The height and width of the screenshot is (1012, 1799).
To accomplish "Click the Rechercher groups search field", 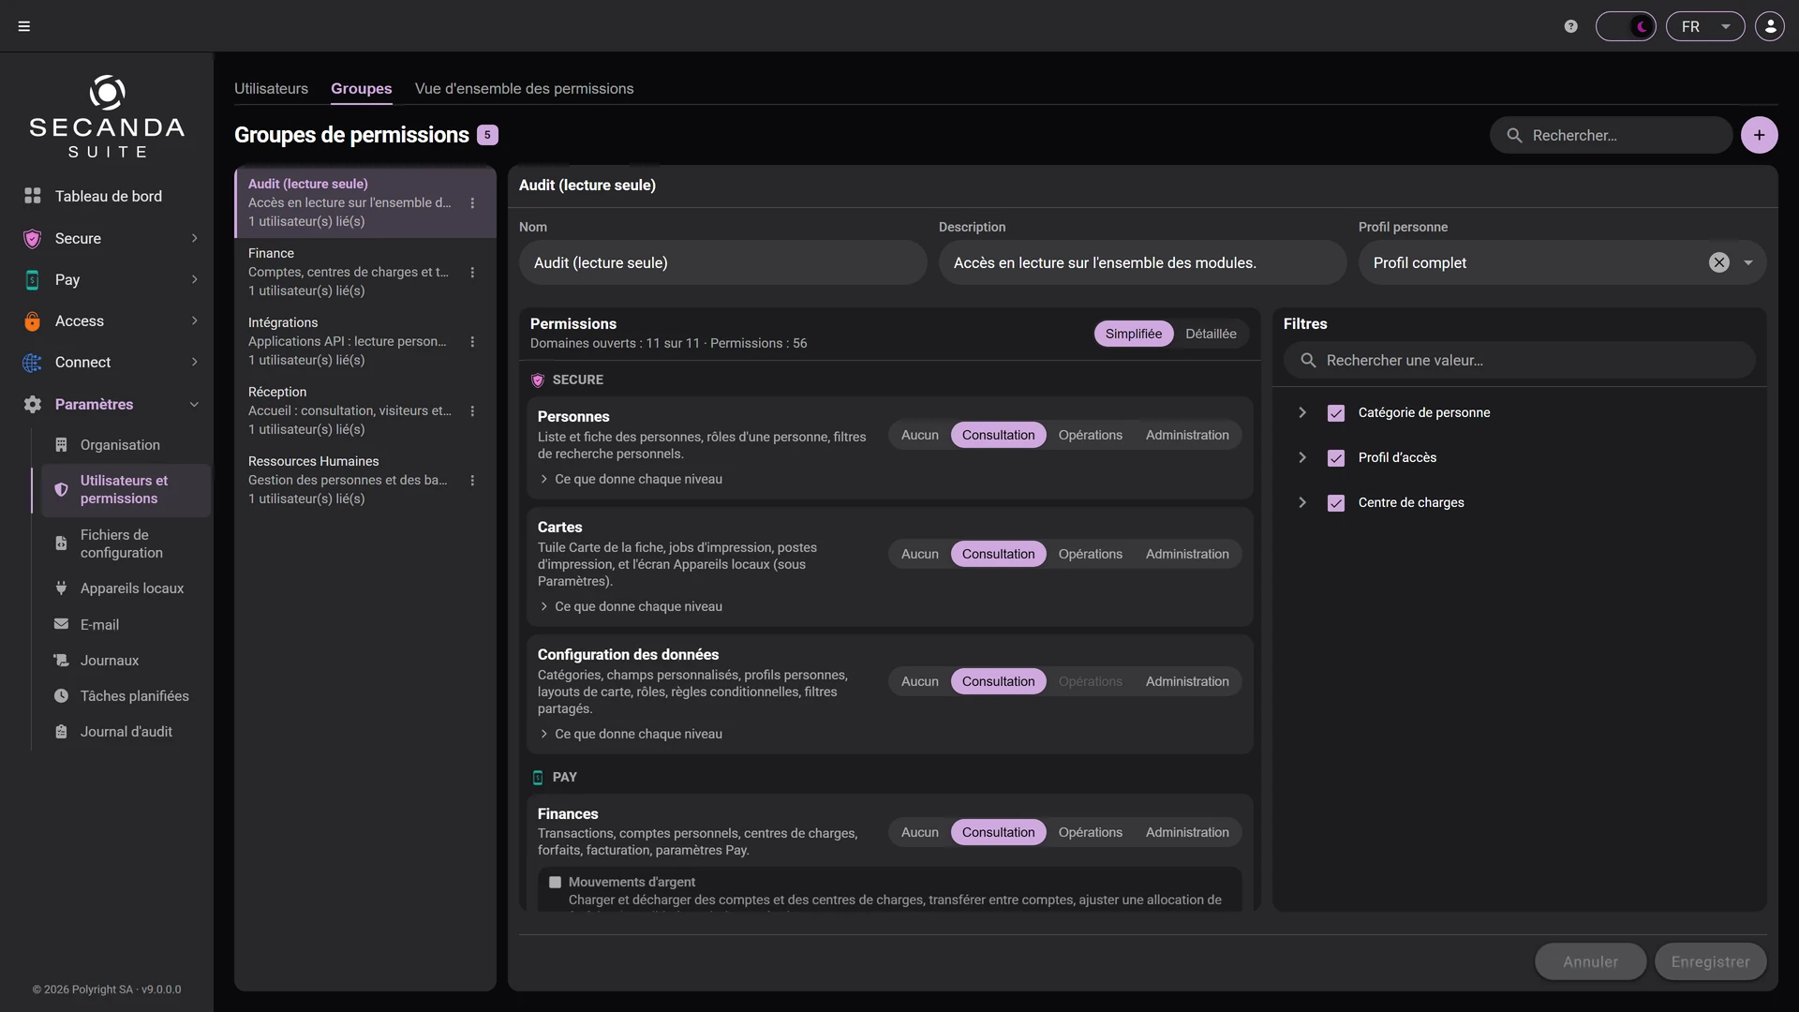I will pos(1612,135).
